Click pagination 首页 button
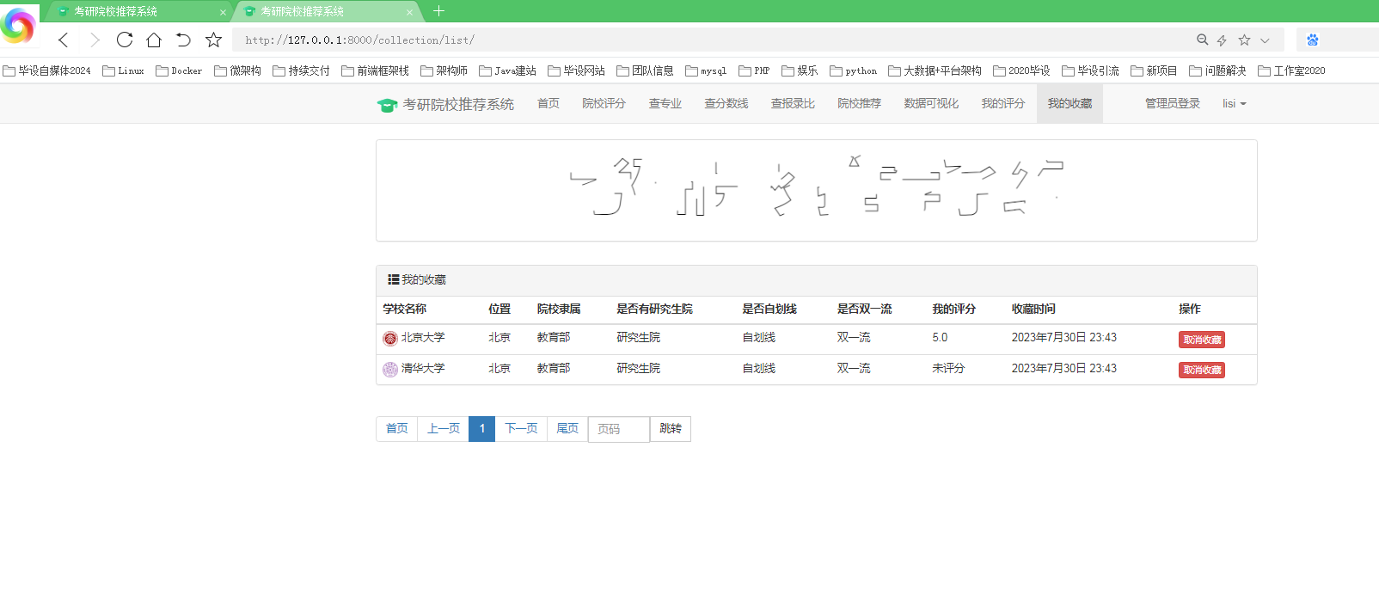Screen dimensions: 1379x613 (x=397, y=429)
